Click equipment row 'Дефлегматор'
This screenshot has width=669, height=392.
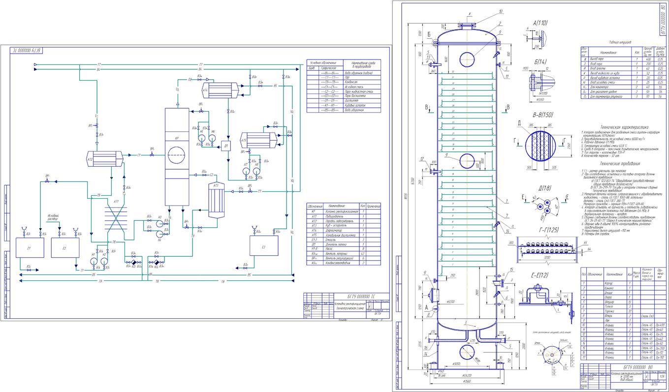(x=344, y=230)
